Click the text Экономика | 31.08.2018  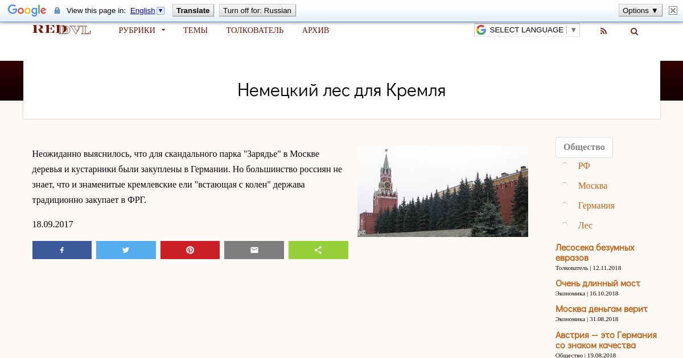pyautogui.click(x=587, y=319)
